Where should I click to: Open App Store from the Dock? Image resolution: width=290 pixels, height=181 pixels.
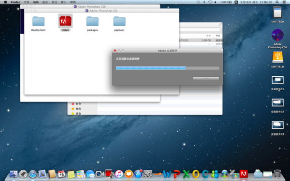[138, 174]
